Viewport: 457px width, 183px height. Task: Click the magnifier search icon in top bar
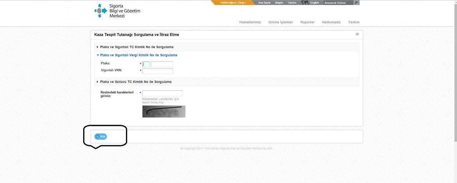[356, 2]
